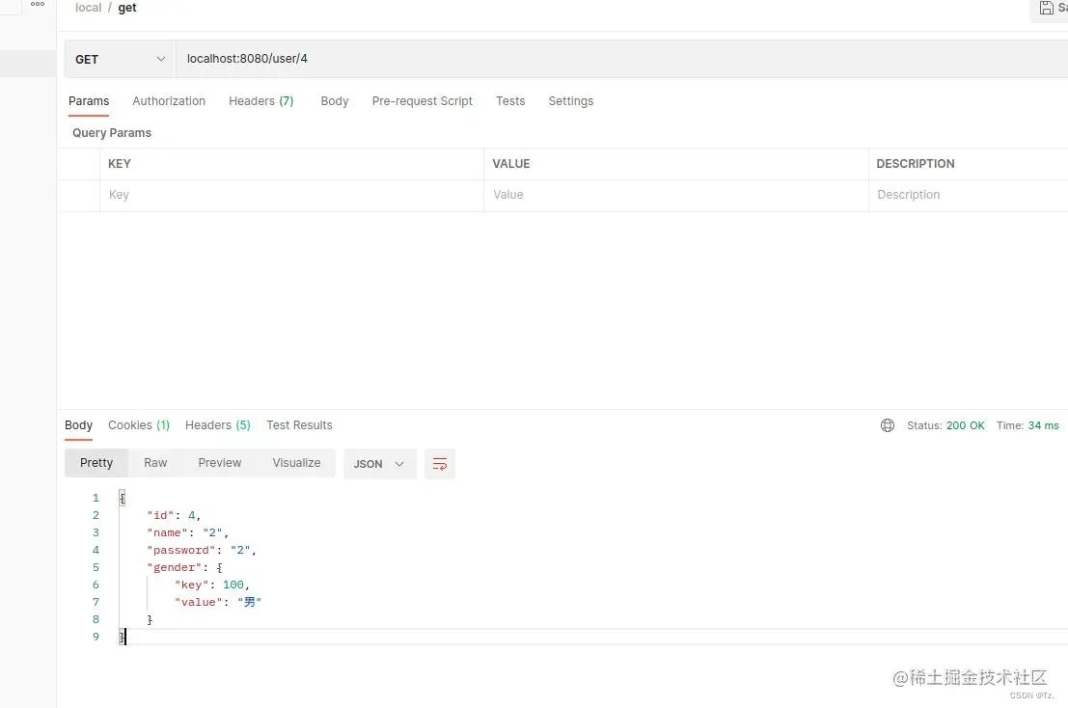Click the DESCRIPTION column header
The image size is (1068, 708).
point(915,164)
